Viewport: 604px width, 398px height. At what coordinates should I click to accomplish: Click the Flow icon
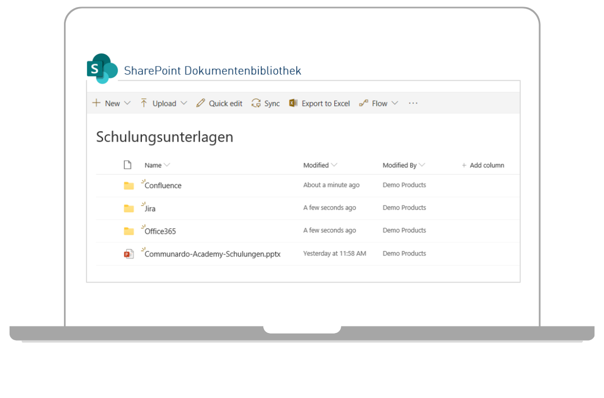(363, 103)
